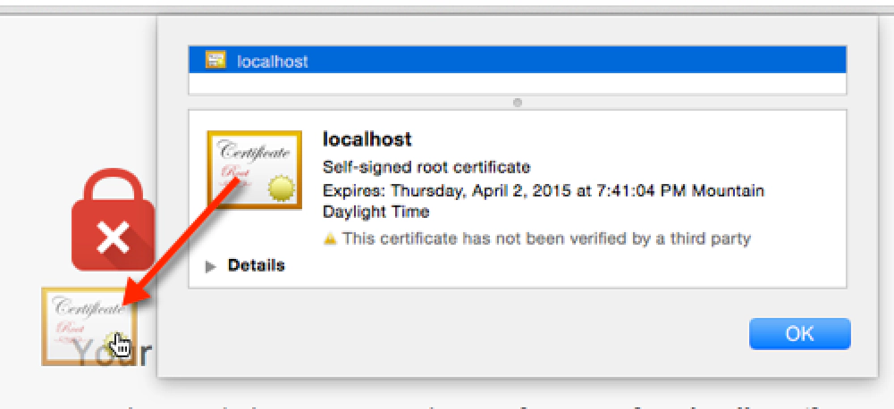Viewport: 894px width, 409px height.
Task: Click 'Self-signed root certificate' text
Action: pyautogui.click(x=426, y=168)
